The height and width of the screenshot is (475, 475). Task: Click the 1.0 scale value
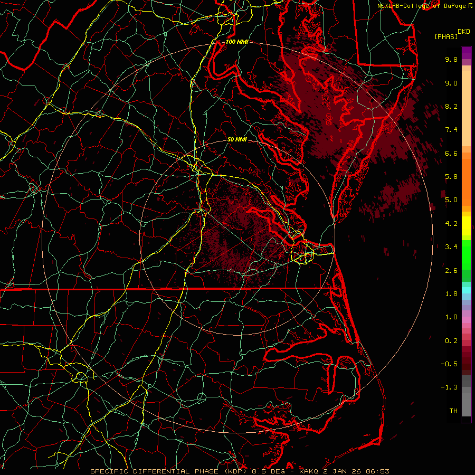point(451,317)
